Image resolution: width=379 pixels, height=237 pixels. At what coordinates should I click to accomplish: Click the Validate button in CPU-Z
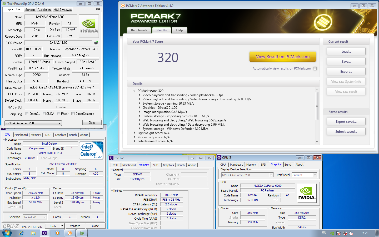[75, 226]
